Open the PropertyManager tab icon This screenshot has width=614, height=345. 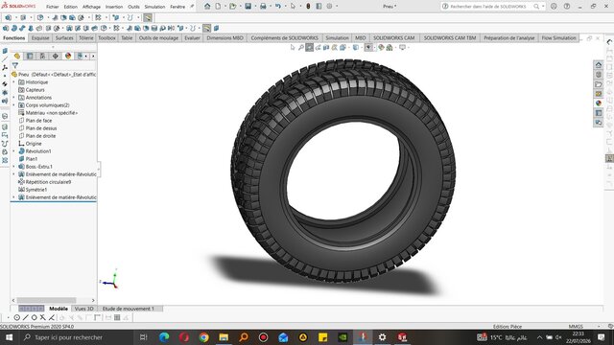pos(30,56)
